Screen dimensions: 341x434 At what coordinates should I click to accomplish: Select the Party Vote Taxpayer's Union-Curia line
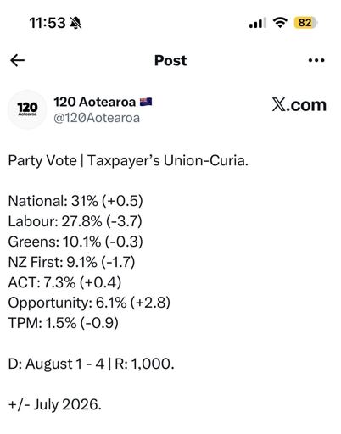(128, 161)
